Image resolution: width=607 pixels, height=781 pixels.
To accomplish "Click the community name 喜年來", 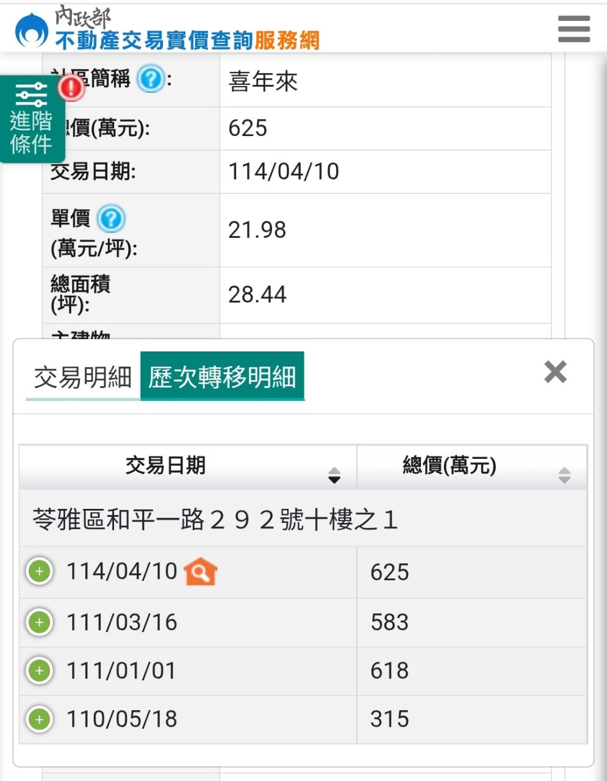I will pos(263,81).
